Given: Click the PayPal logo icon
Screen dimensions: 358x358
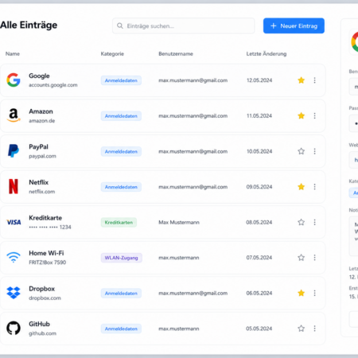Looking at the screenshot, I should pos(14,151).
